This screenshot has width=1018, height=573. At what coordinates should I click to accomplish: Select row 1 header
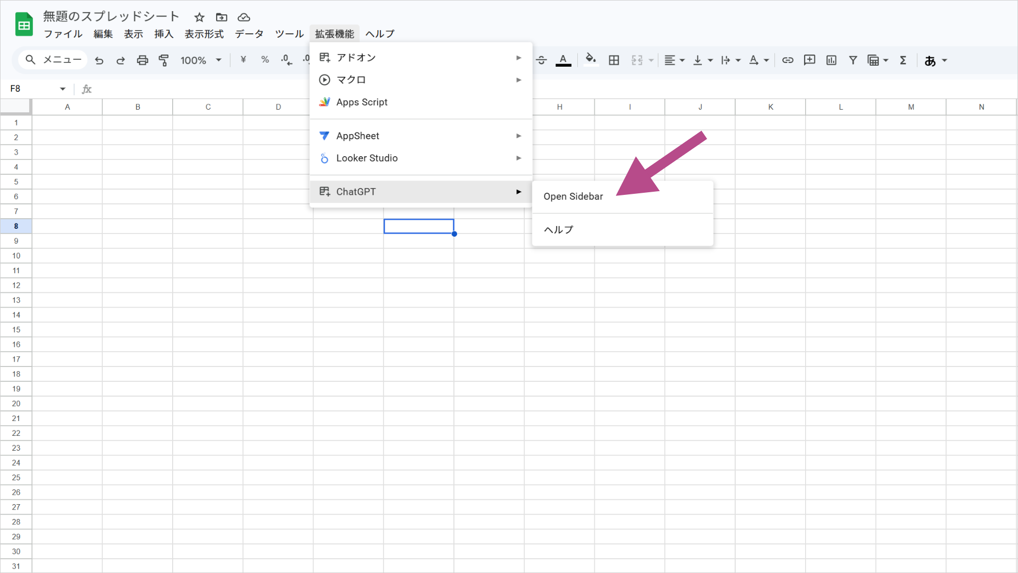pos(16,122)
